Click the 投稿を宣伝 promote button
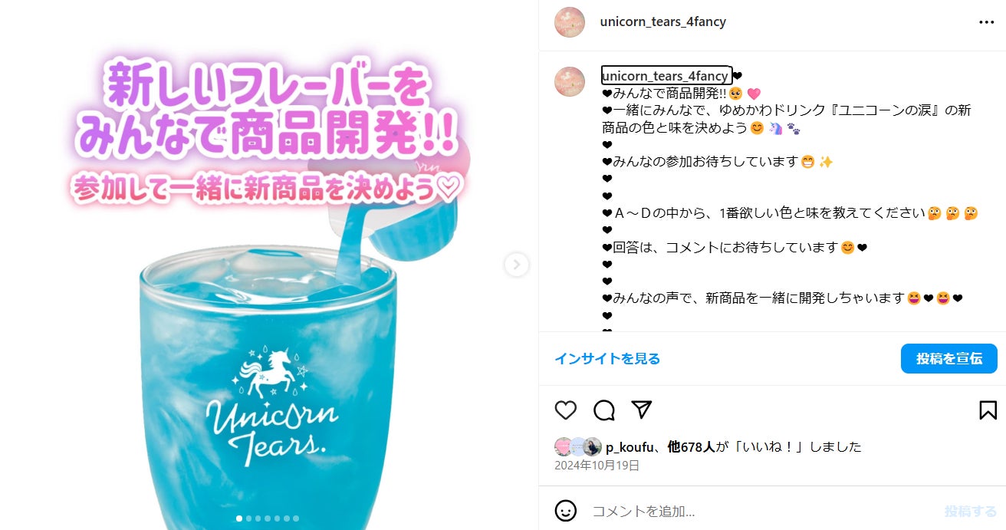Image resolution: width=1006 pixels, height=530 pixels. (x=949, y=358)
